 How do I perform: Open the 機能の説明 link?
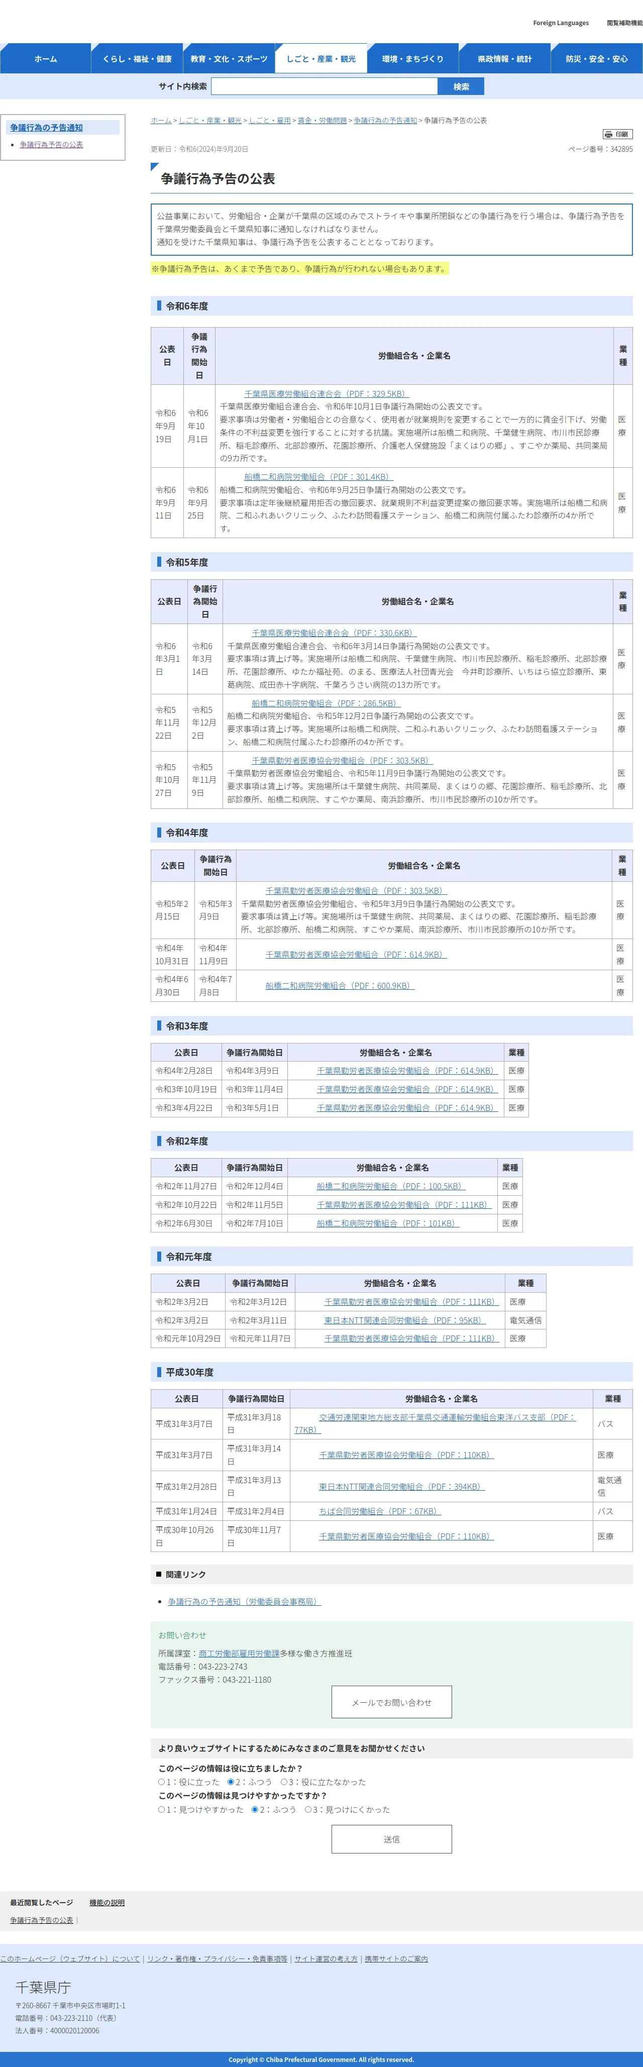pos(107,1903)
